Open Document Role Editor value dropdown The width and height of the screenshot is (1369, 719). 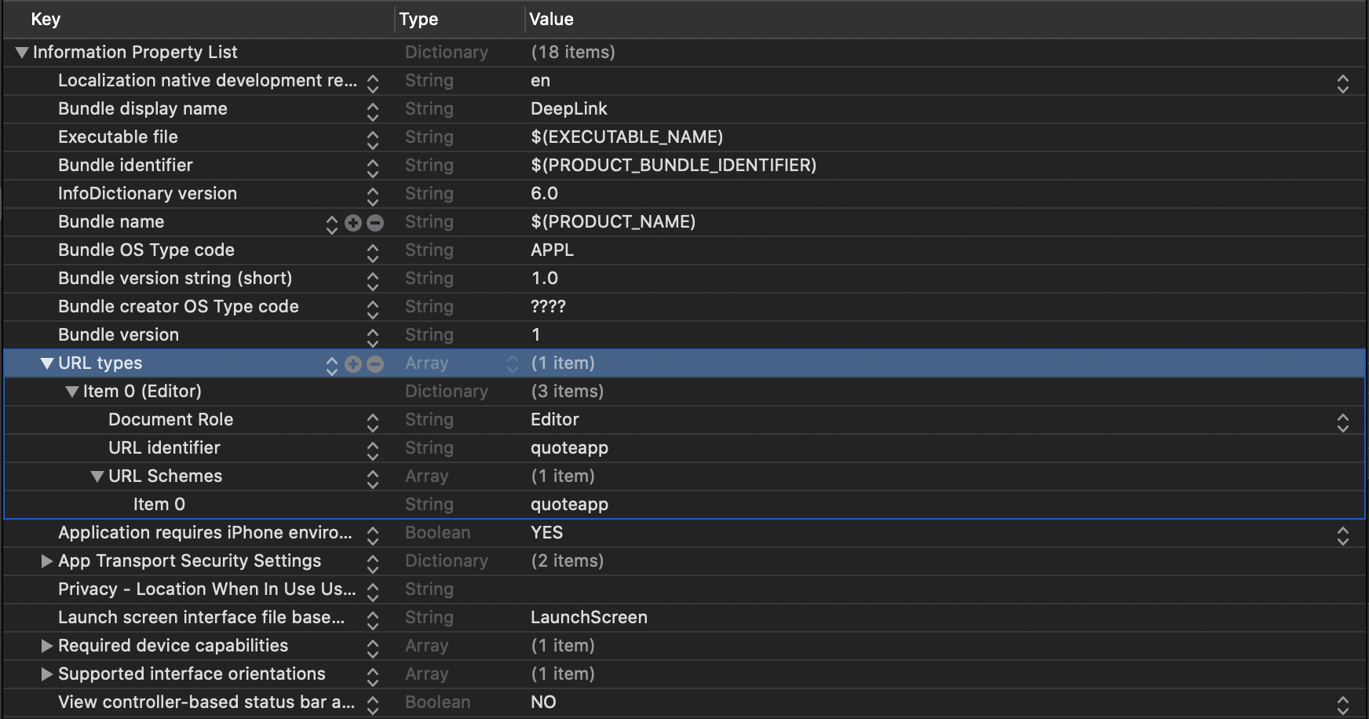tap(1343, 422)
